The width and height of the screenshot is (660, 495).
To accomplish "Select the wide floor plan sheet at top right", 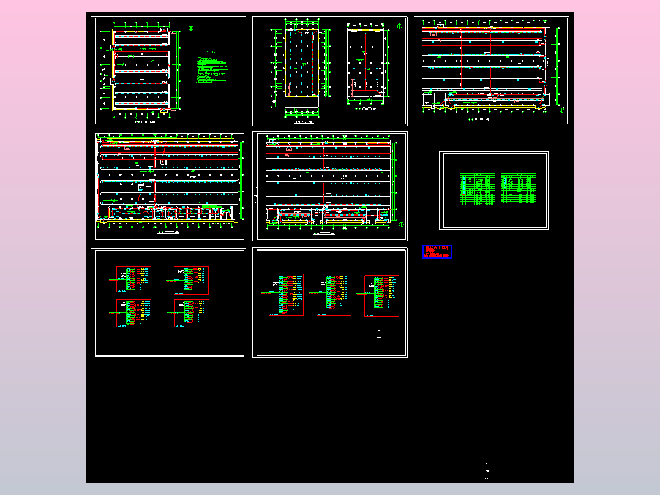I will [x=492, y=71].
